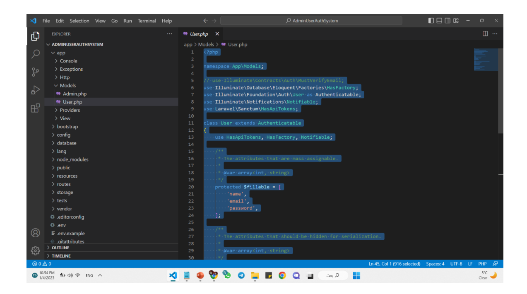Image resolution: width=527 pixels, height=294 pixels.
Task: Collapse the Models folder
Action: pos(67,86)
